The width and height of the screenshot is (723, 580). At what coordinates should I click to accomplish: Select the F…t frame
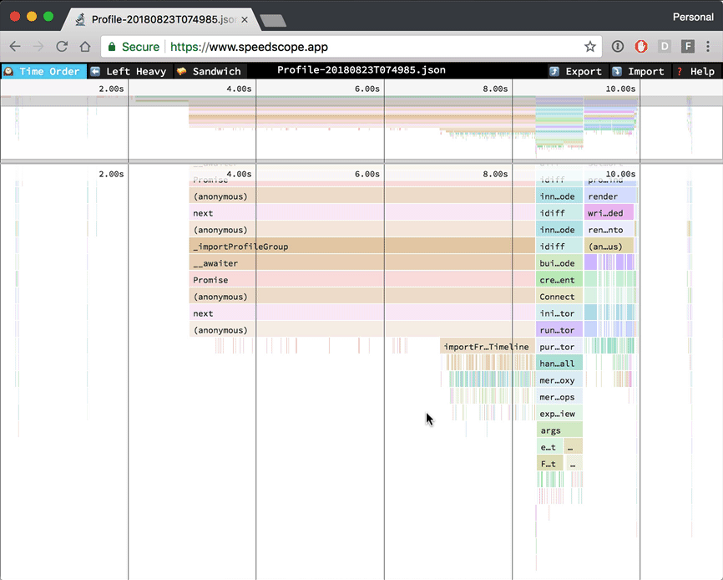click(x=549, y=464)
